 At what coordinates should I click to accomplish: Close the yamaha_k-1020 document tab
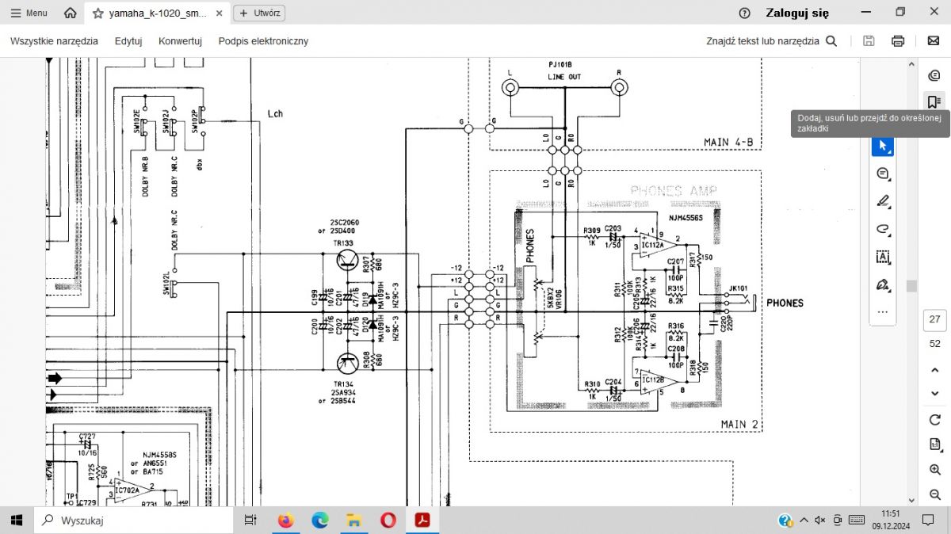(220, 13)
